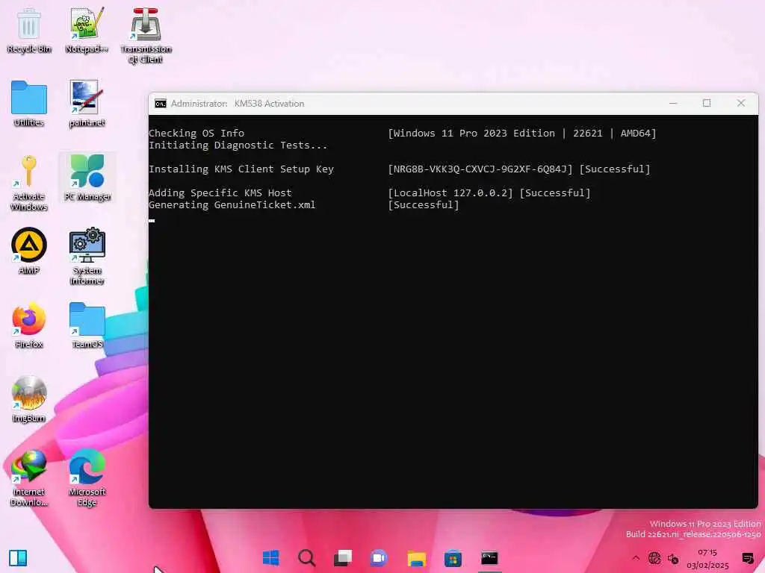The width and height of the screenshot is (765, 573).
Task: Select the PC Manager icon
Action: coord(87,178)
